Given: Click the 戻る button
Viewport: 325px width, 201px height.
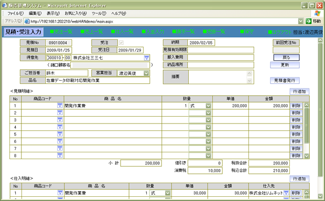Looking at the screenshot, I should 286,58.
